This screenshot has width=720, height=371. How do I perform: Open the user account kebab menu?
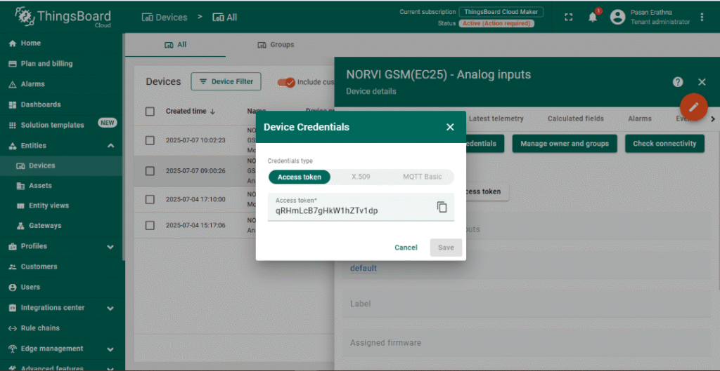coord(702,17)
